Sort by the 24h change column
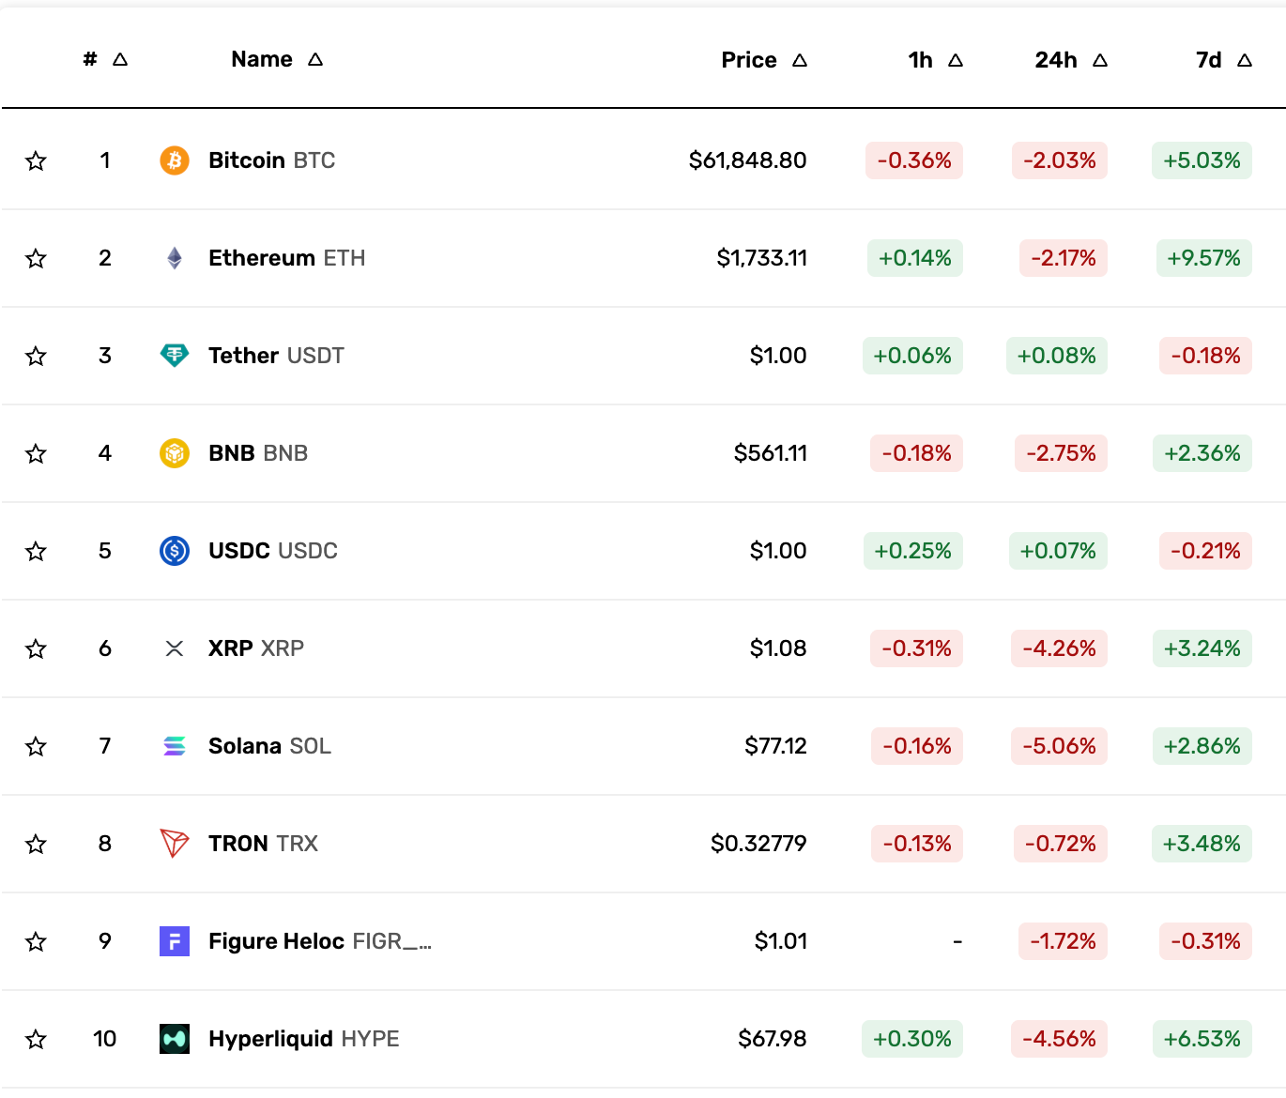1286x1098 pixels. [x=1071, y=60]
